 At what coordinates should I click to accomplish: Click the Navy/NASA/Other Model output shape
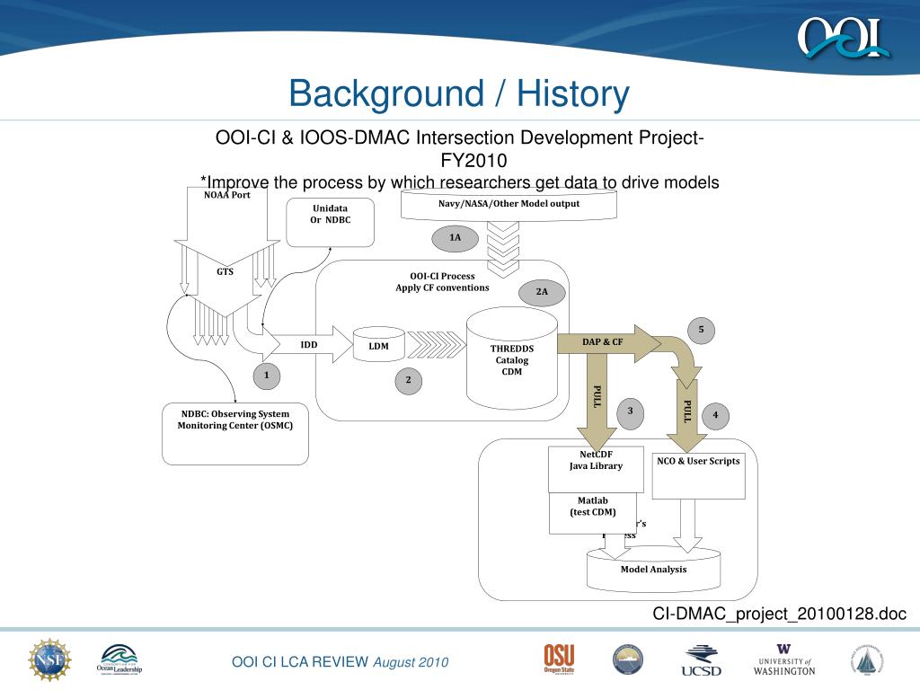(x=509, y=206)
